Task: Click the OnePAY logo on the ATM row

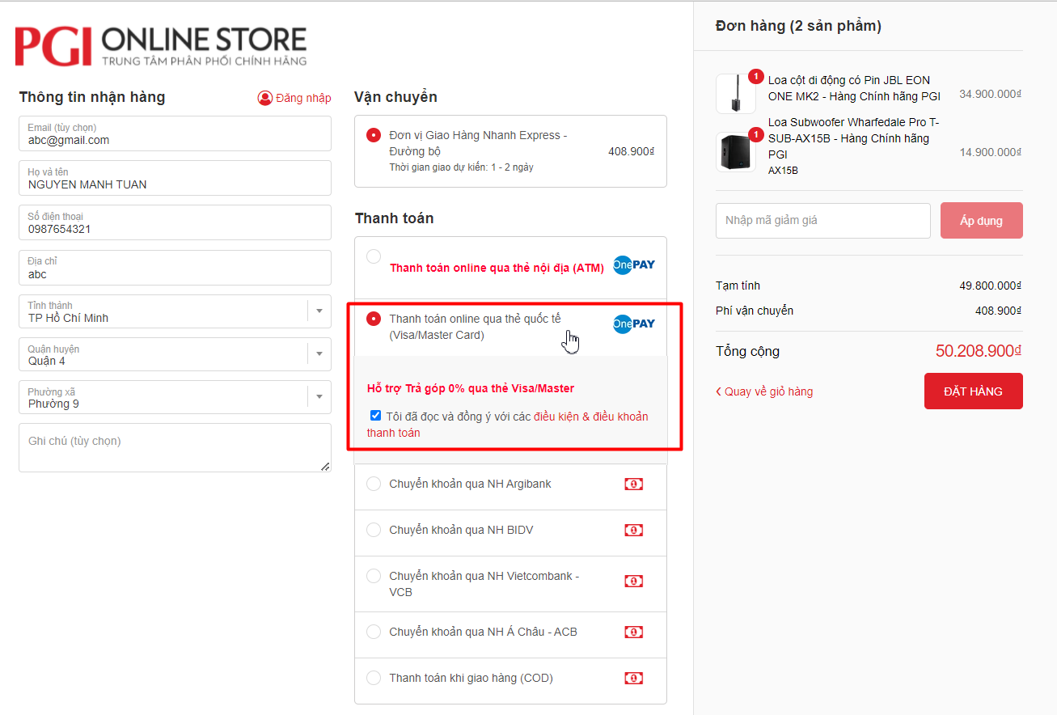Action: click(634, 264)
